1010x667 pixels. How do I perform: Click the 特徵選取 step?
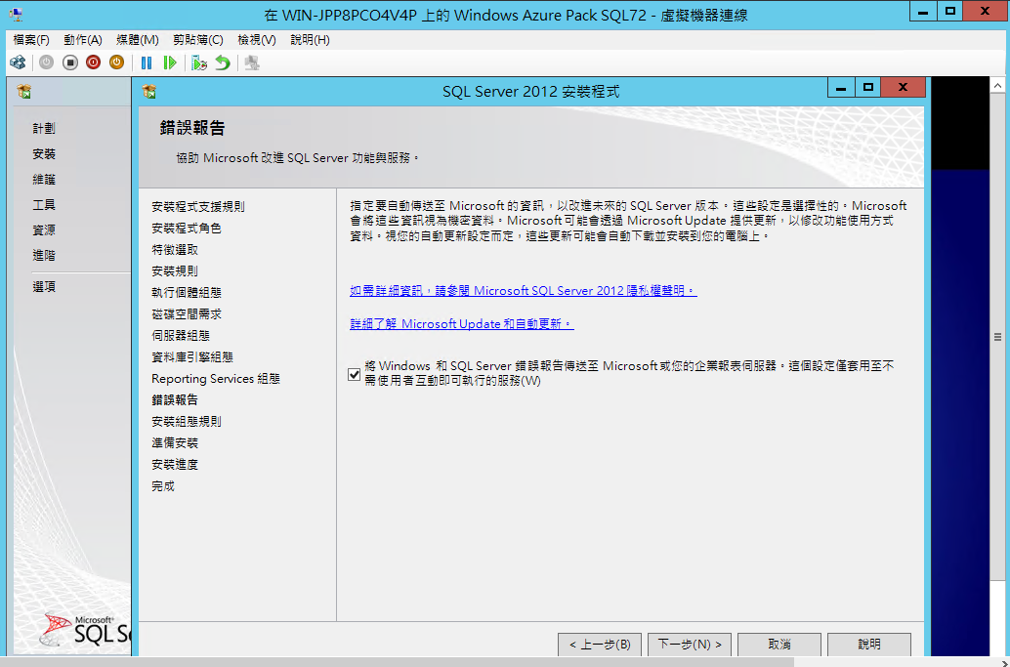(175, 250)
